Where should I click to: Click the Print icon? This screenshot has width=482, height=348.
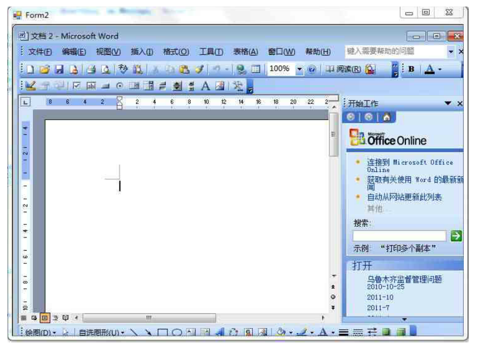tap(91, 69)
